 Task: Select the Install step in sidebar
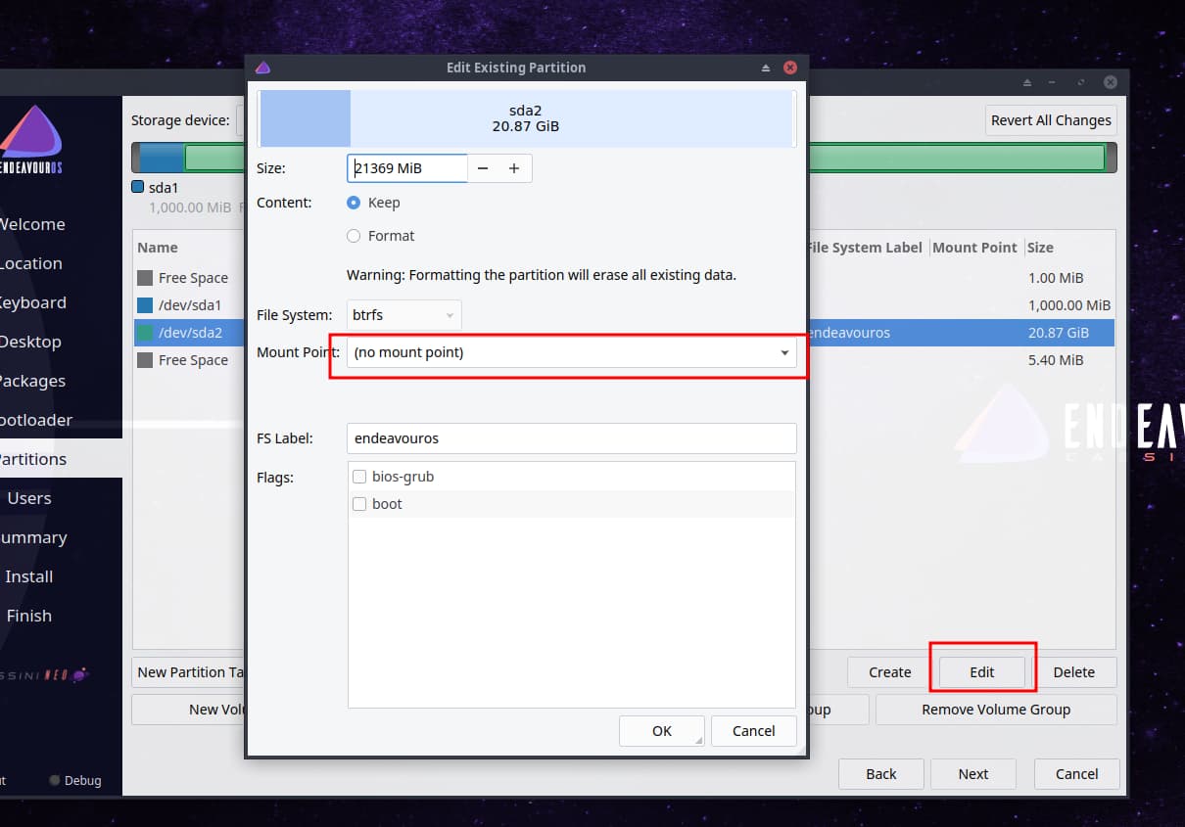point(29,576)
